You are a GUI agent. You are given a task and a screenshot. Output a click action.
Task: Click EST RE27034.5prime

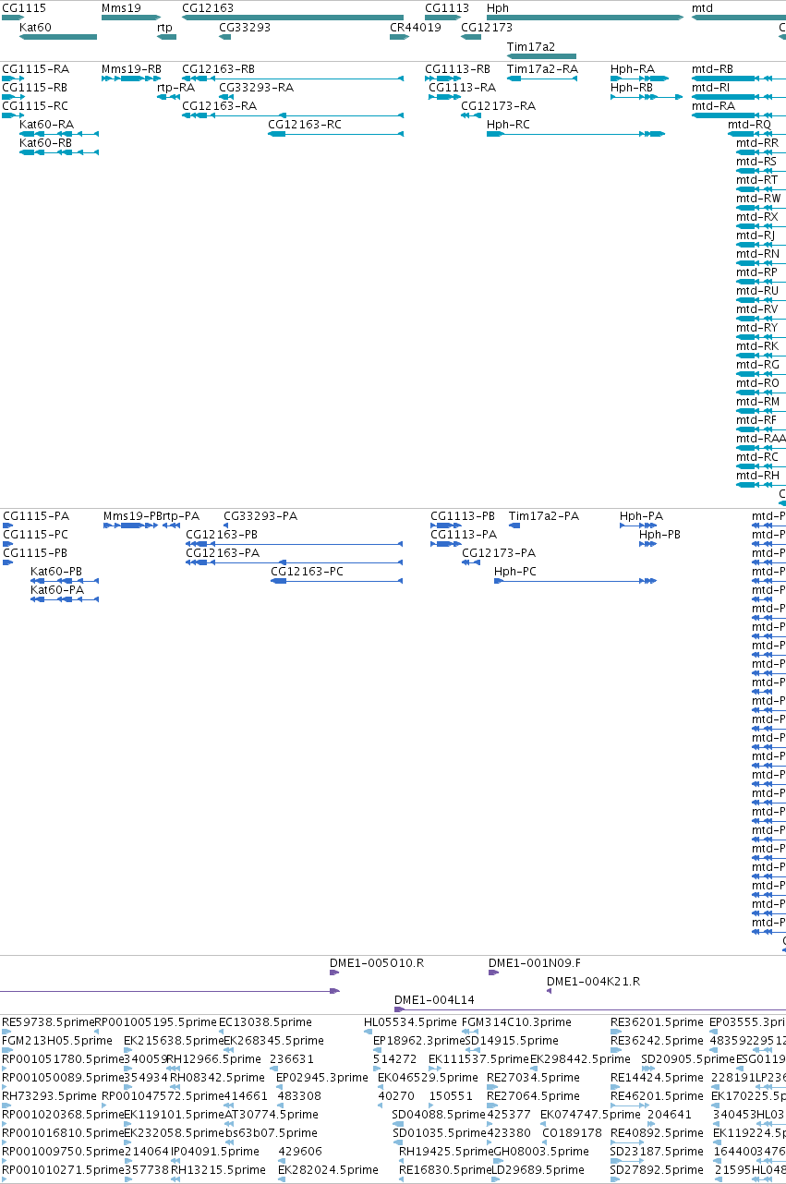tap(533, 1078)
